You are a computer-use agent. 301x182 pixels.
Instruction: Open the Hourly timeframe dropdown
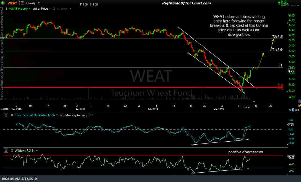point(34,3)
